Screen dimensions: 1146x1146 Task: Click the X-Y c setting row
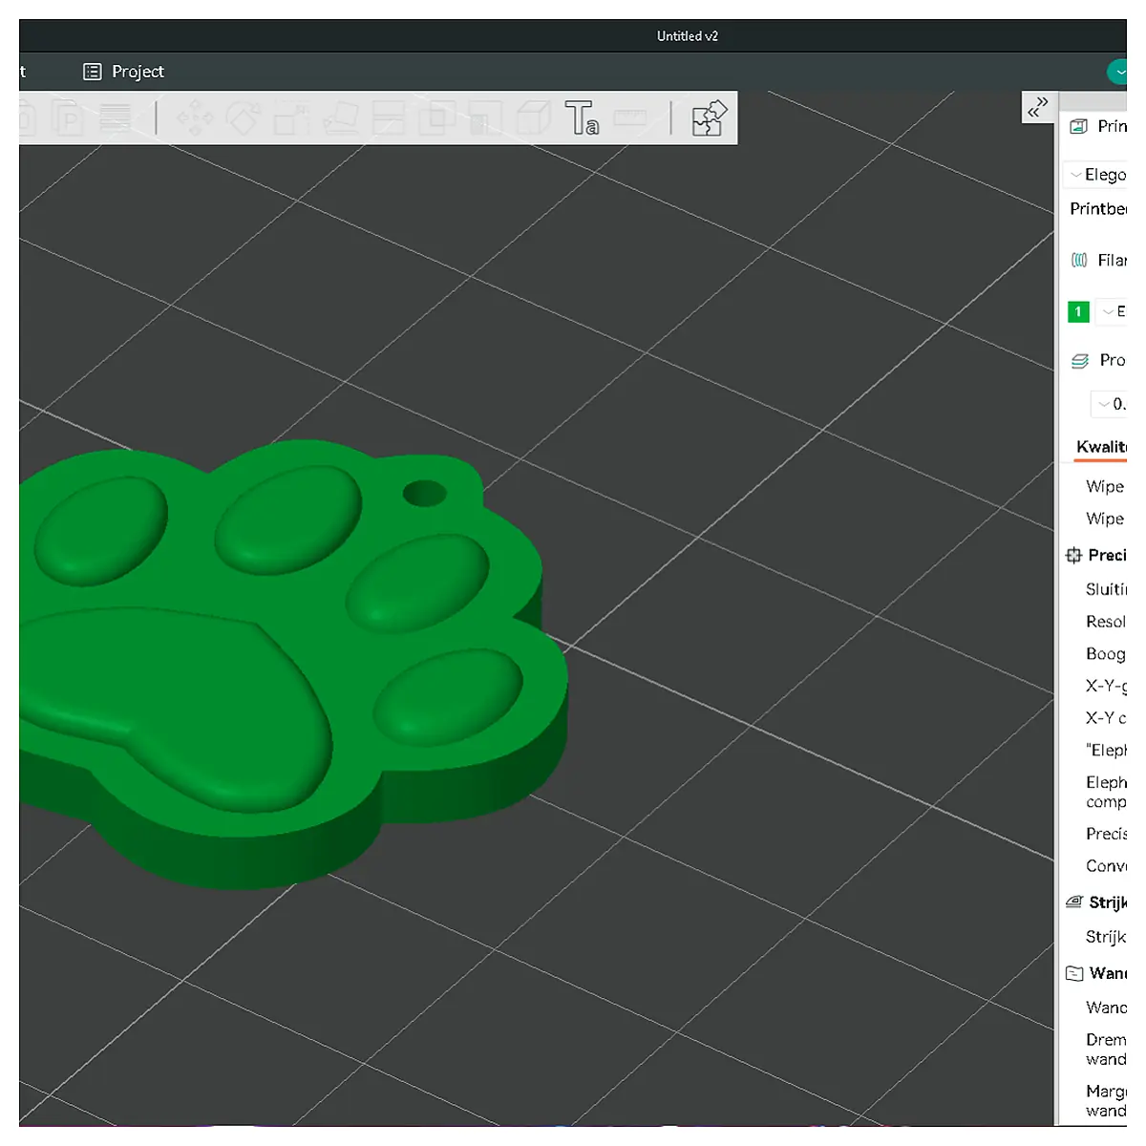pos(1106,717)
